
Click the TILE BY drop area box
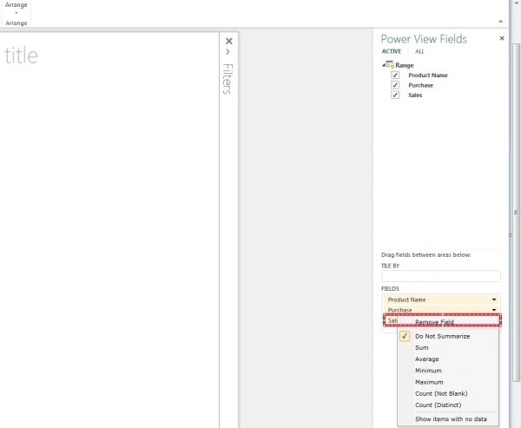coord(441,276)
